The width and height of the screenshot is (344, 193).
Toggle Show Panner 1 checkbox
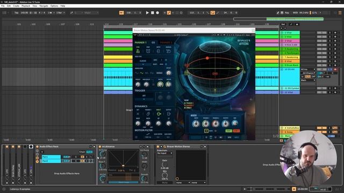185,103
